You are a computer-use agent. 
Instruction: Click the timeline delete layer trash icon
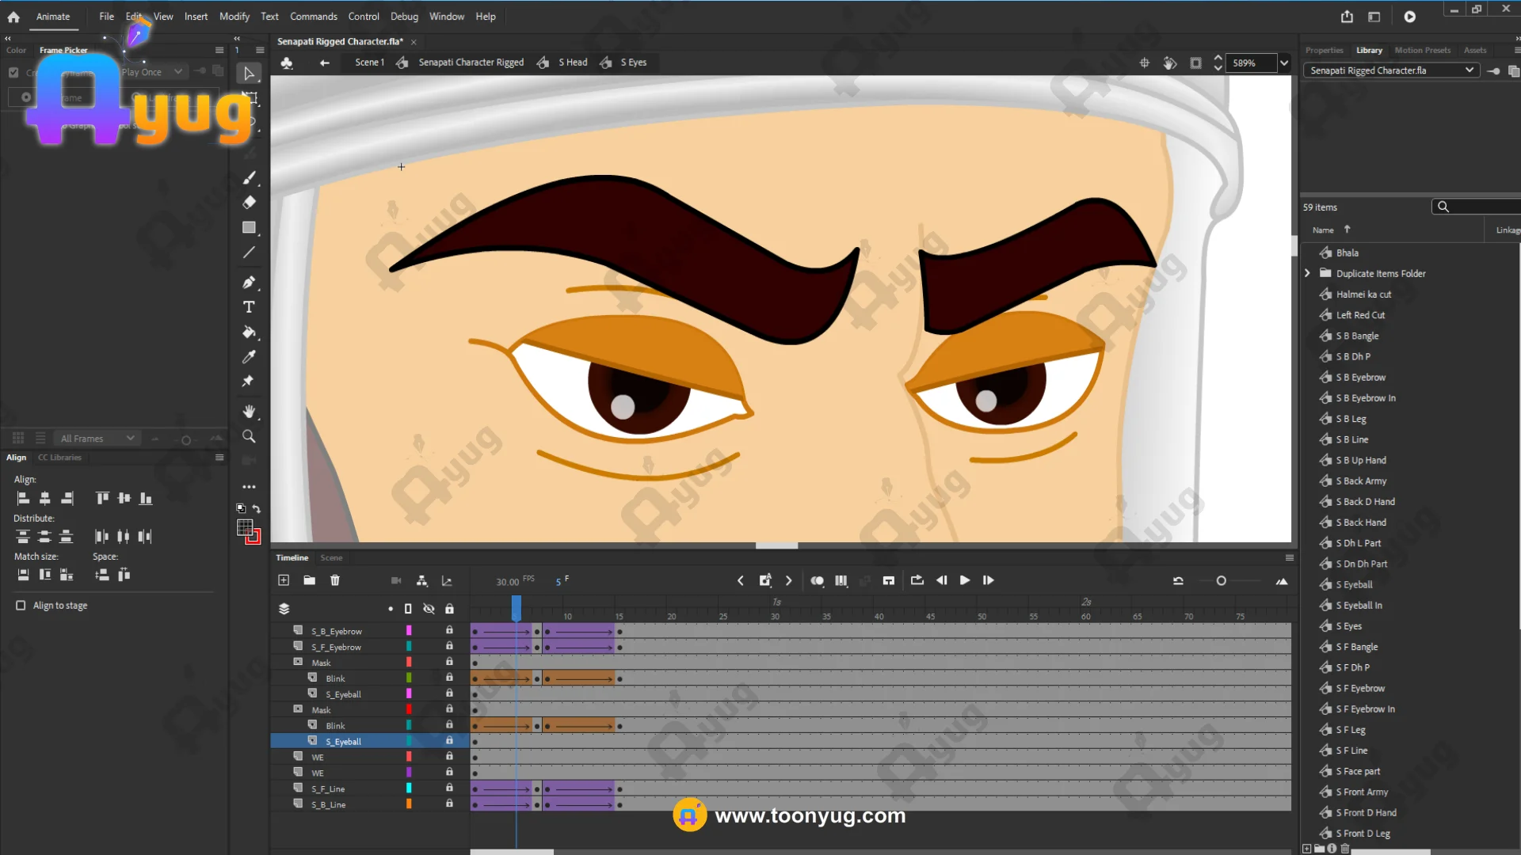335,580
